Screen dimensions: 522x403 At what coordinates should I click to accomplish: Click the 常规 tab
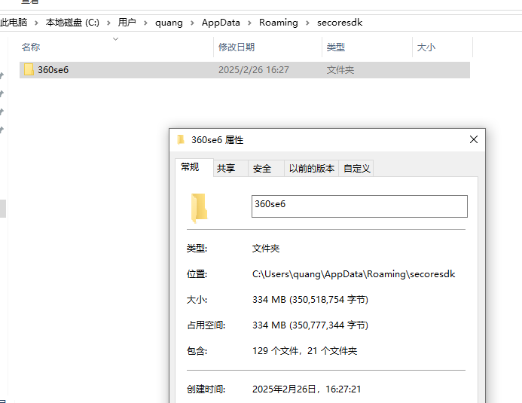190,167
